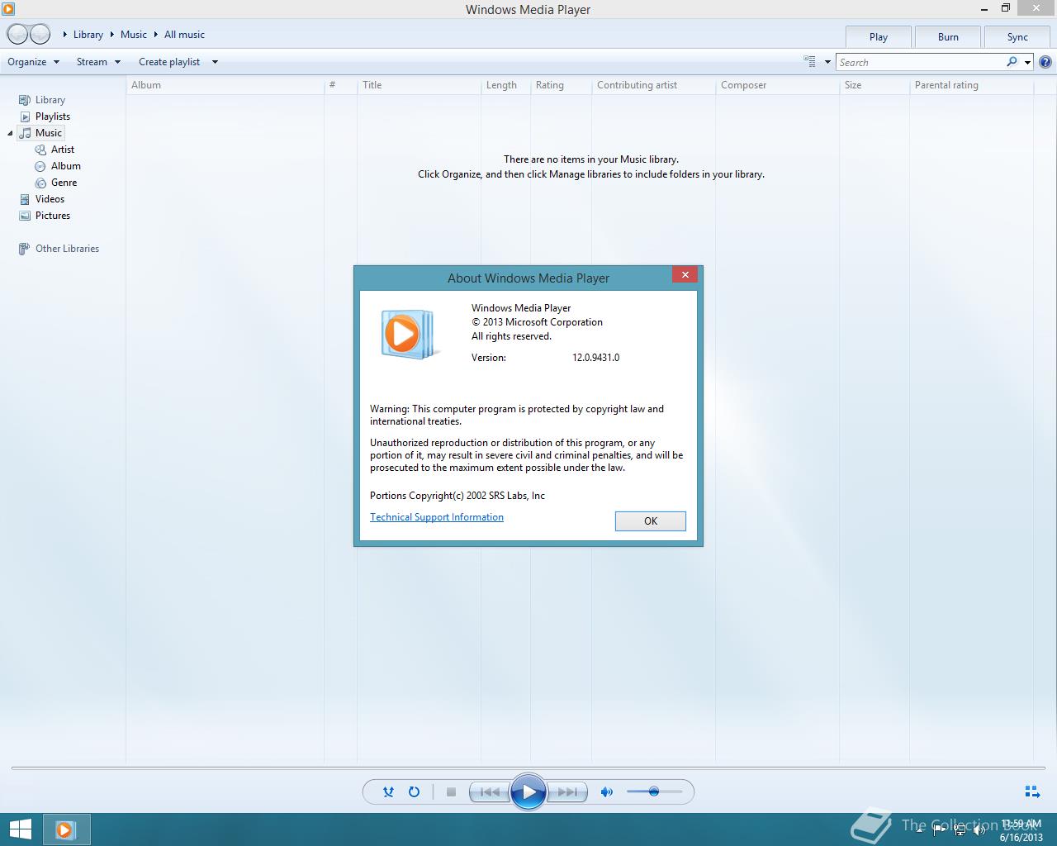Click the Playlists tree icon

[x=25, y=116]
